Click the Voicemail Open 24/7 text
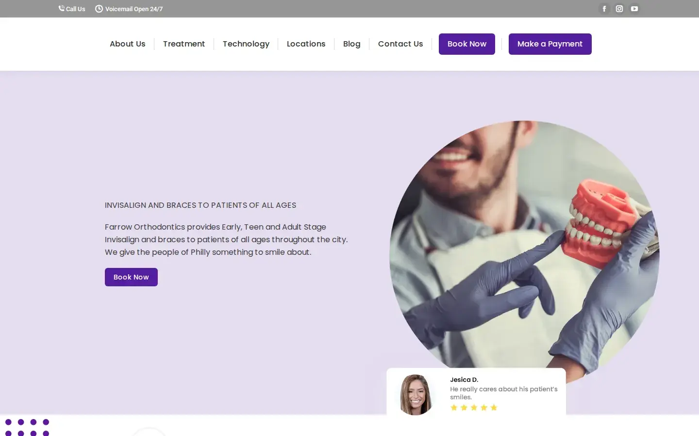The height and width of the screenshot is (436, 699). tap(134, 9)
